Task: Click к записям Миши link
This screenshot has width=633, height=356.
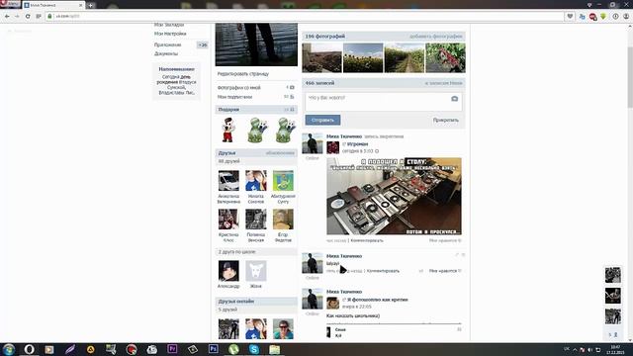Action: [x=443, y=83]
